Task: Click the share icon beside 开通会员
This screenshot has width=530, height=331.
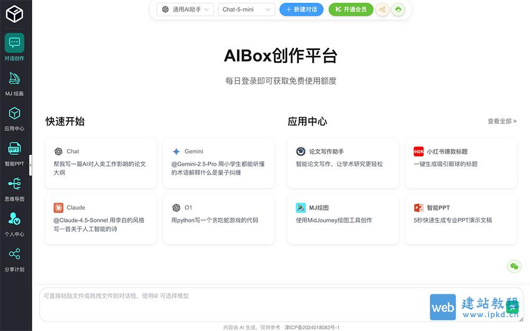Action: (x=382, y=10)
